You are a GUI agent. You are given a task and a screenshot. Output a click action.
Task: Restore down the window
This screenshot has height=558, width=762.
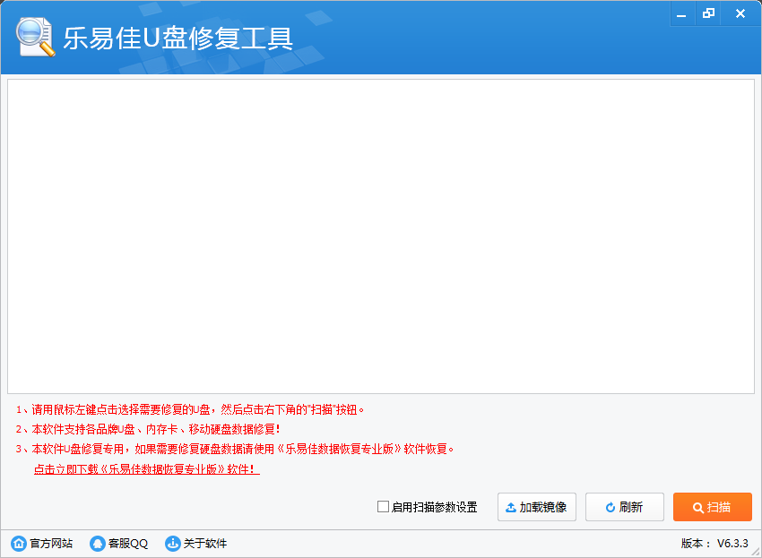tap(709, 13)
